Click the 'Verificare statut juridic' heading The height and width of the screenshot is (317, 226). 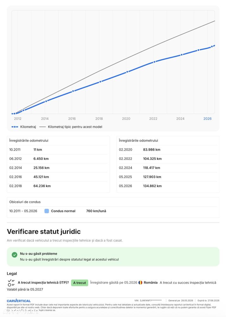coord(44,231)
